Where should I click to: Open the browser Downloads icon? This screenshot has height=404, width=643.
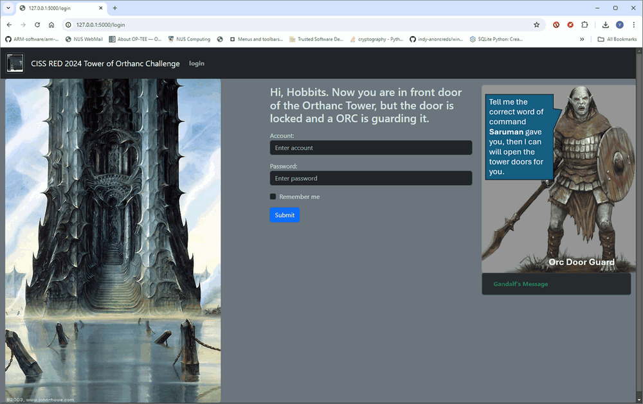click(x=605, y=25)
